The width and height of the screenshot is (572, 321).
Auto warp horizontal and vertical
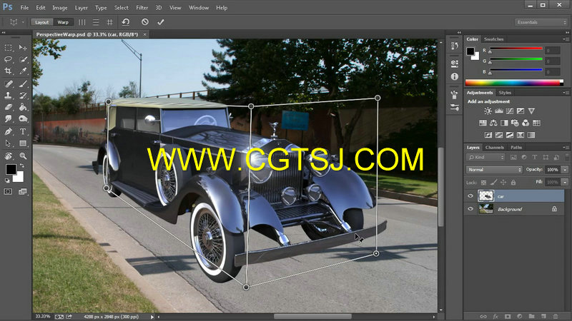109,22
